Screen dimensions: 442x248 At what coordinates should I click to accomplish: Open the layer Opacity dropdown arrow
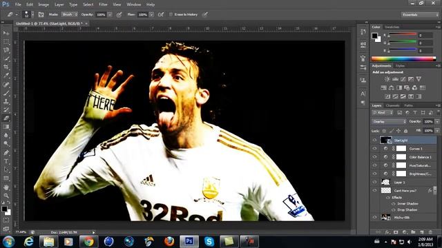(437, 121)
